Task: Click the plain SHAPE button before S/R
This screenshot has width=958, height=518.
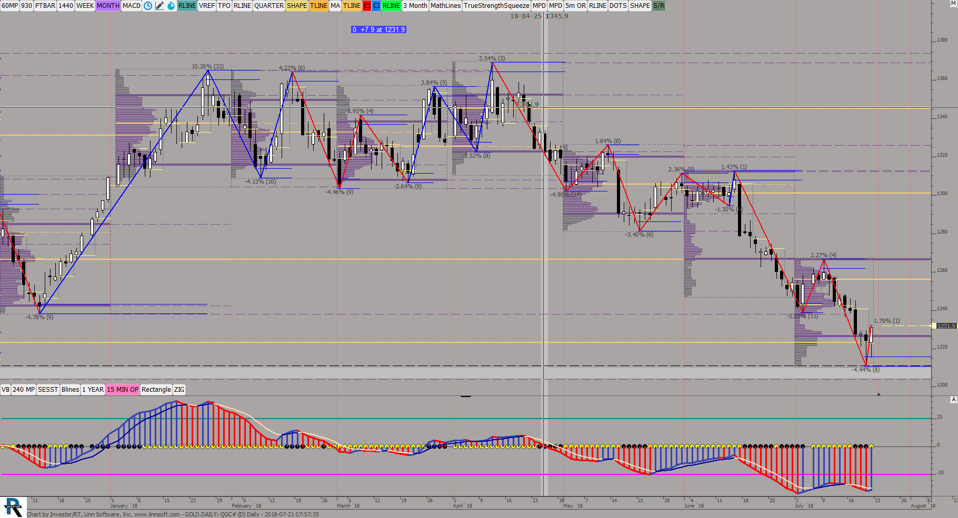Action: tap(640, 6)
